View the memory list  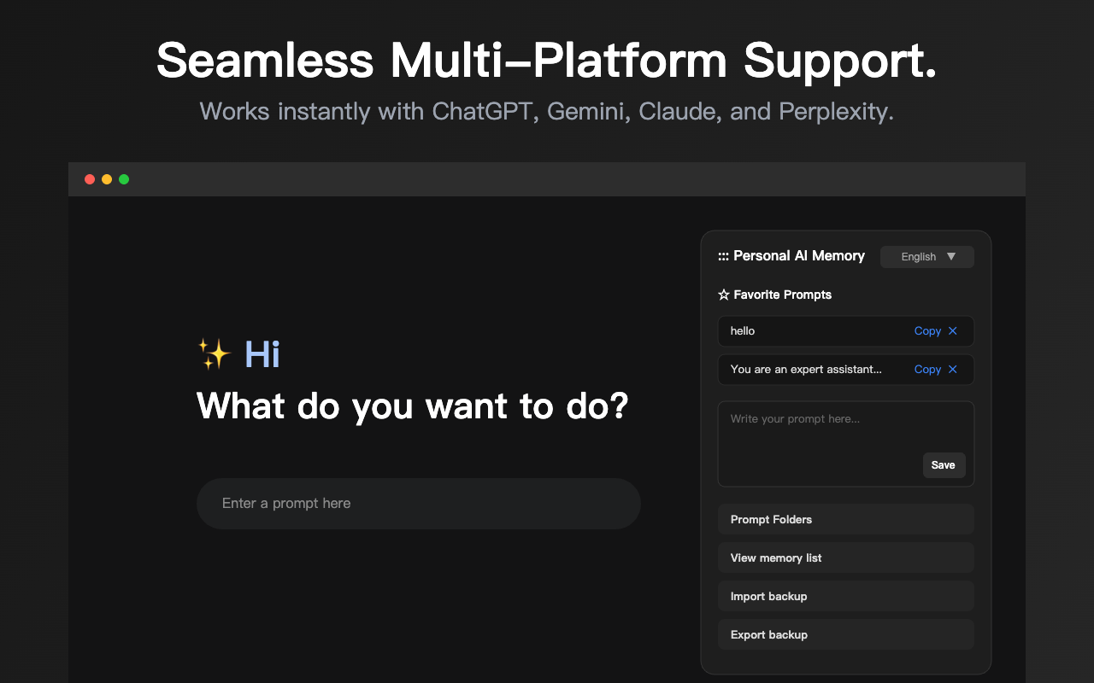(x=845, y=557)
